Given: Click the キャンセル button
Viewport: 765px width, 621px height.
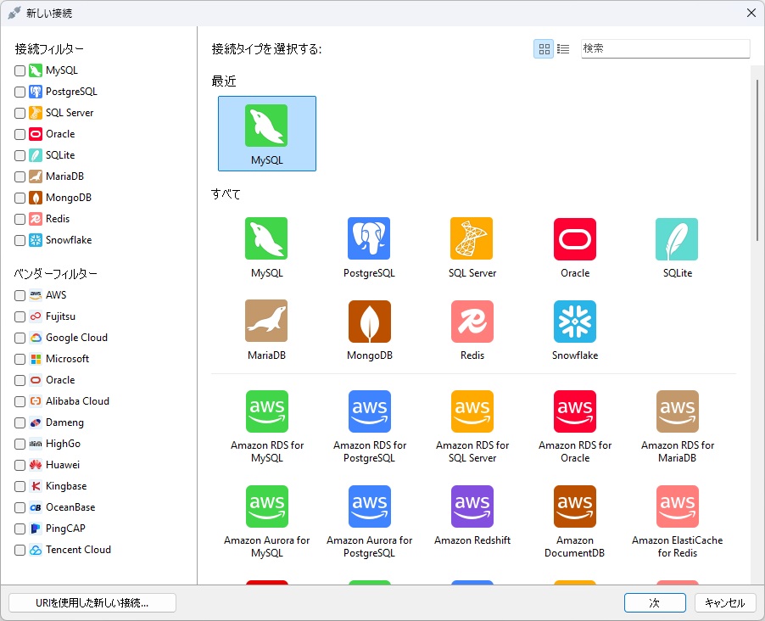Looking at the screenshot, I should coord(725,603).
